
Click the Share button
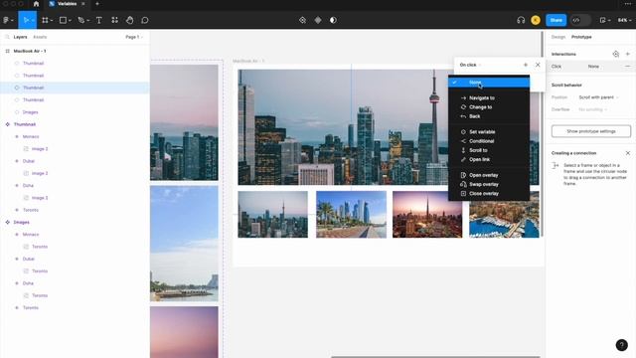click(556, 20)
